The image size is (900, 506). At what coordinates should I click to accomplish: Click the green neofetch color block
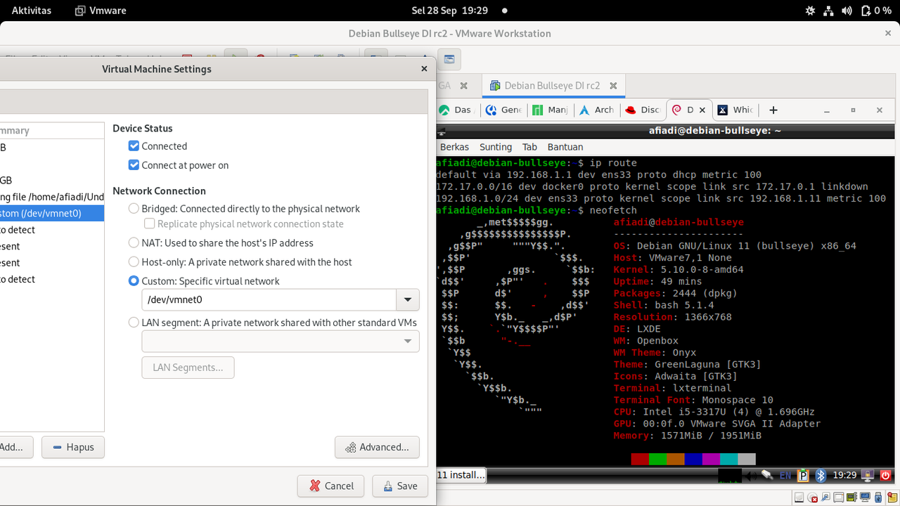(x=657, y=459)
